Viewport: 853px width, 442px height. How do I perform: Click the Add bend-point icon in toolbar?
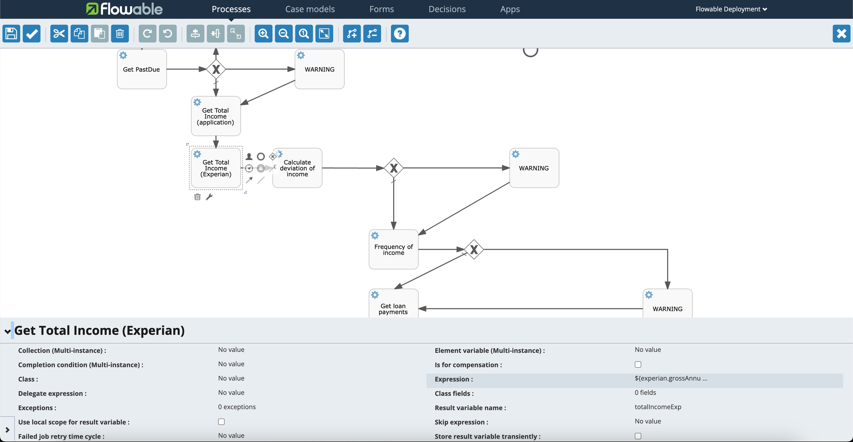coord(352,34)
